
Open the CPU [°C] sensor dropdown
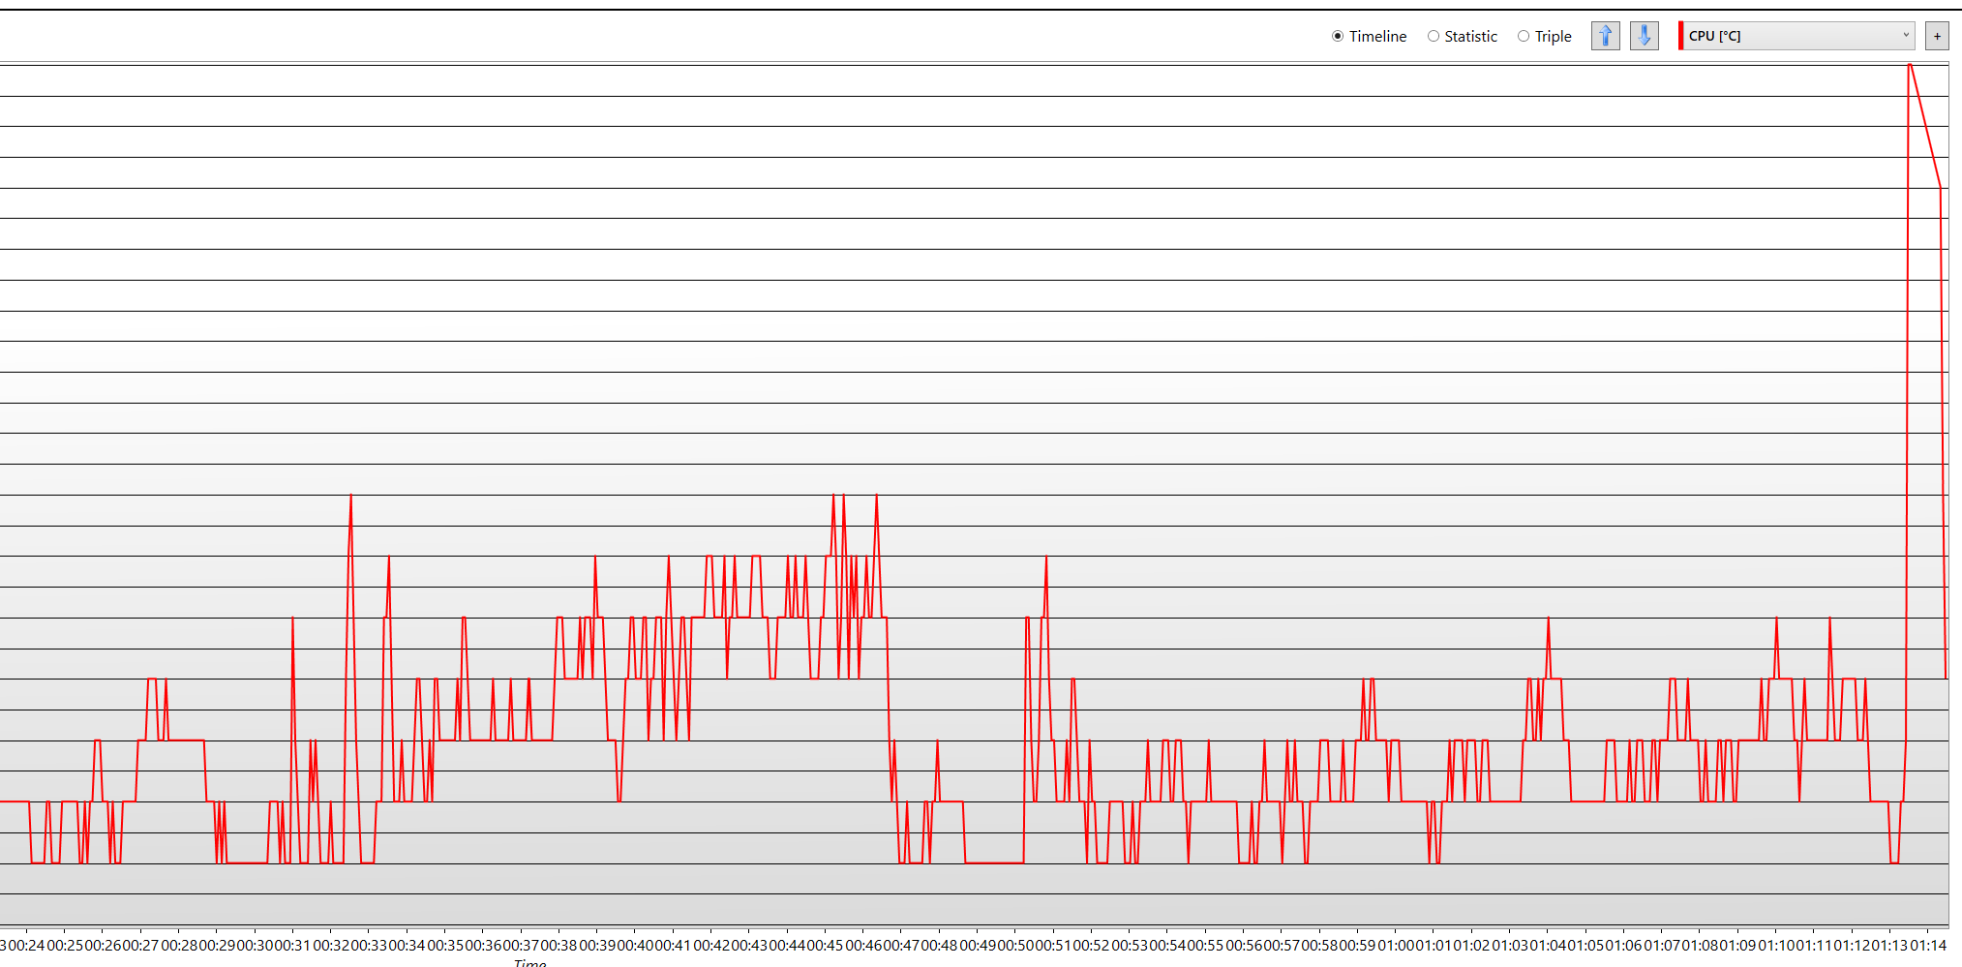tap(1800, 36)
